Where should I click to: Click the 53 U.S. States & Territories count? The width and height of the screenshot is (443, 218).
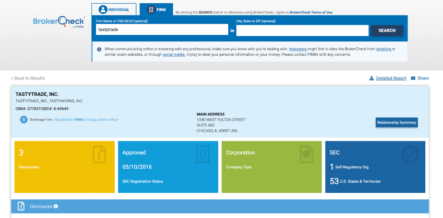[355, 181]
